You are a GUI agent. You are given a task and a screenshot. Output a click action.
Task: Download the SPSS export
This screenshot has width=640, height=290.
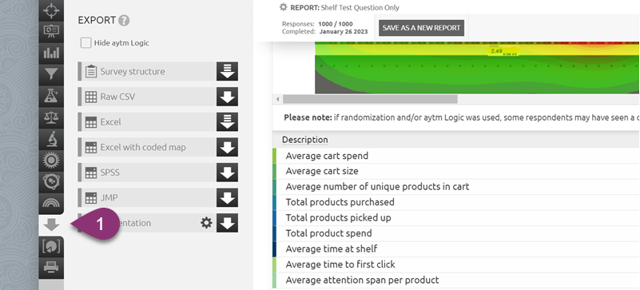(228, 173)
